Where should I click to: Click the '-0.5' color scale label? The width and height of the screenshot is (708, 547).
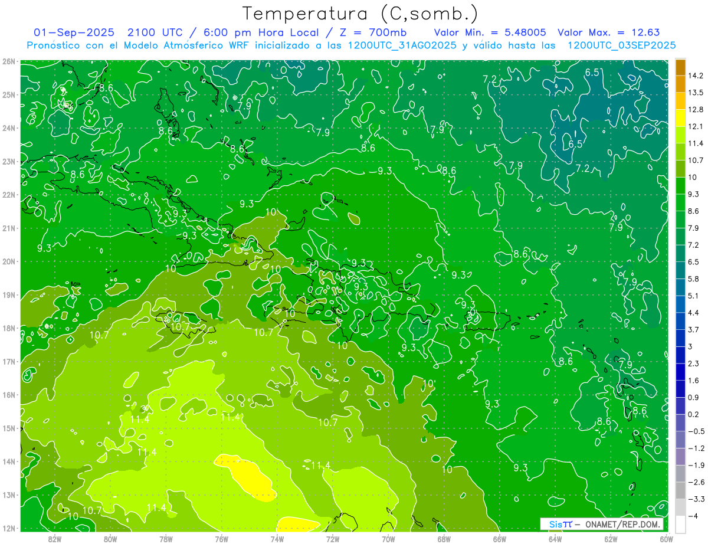pyautogui.click(x=696, y=431)
